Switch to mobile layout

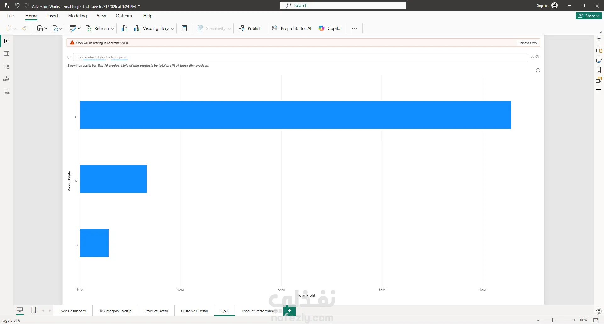point(34,310)
